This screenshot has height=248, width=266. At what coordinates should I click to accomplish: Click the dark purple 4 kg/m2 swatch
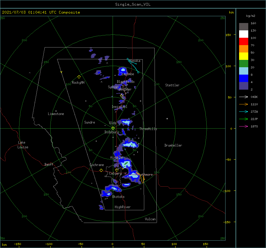coord(244,86)
